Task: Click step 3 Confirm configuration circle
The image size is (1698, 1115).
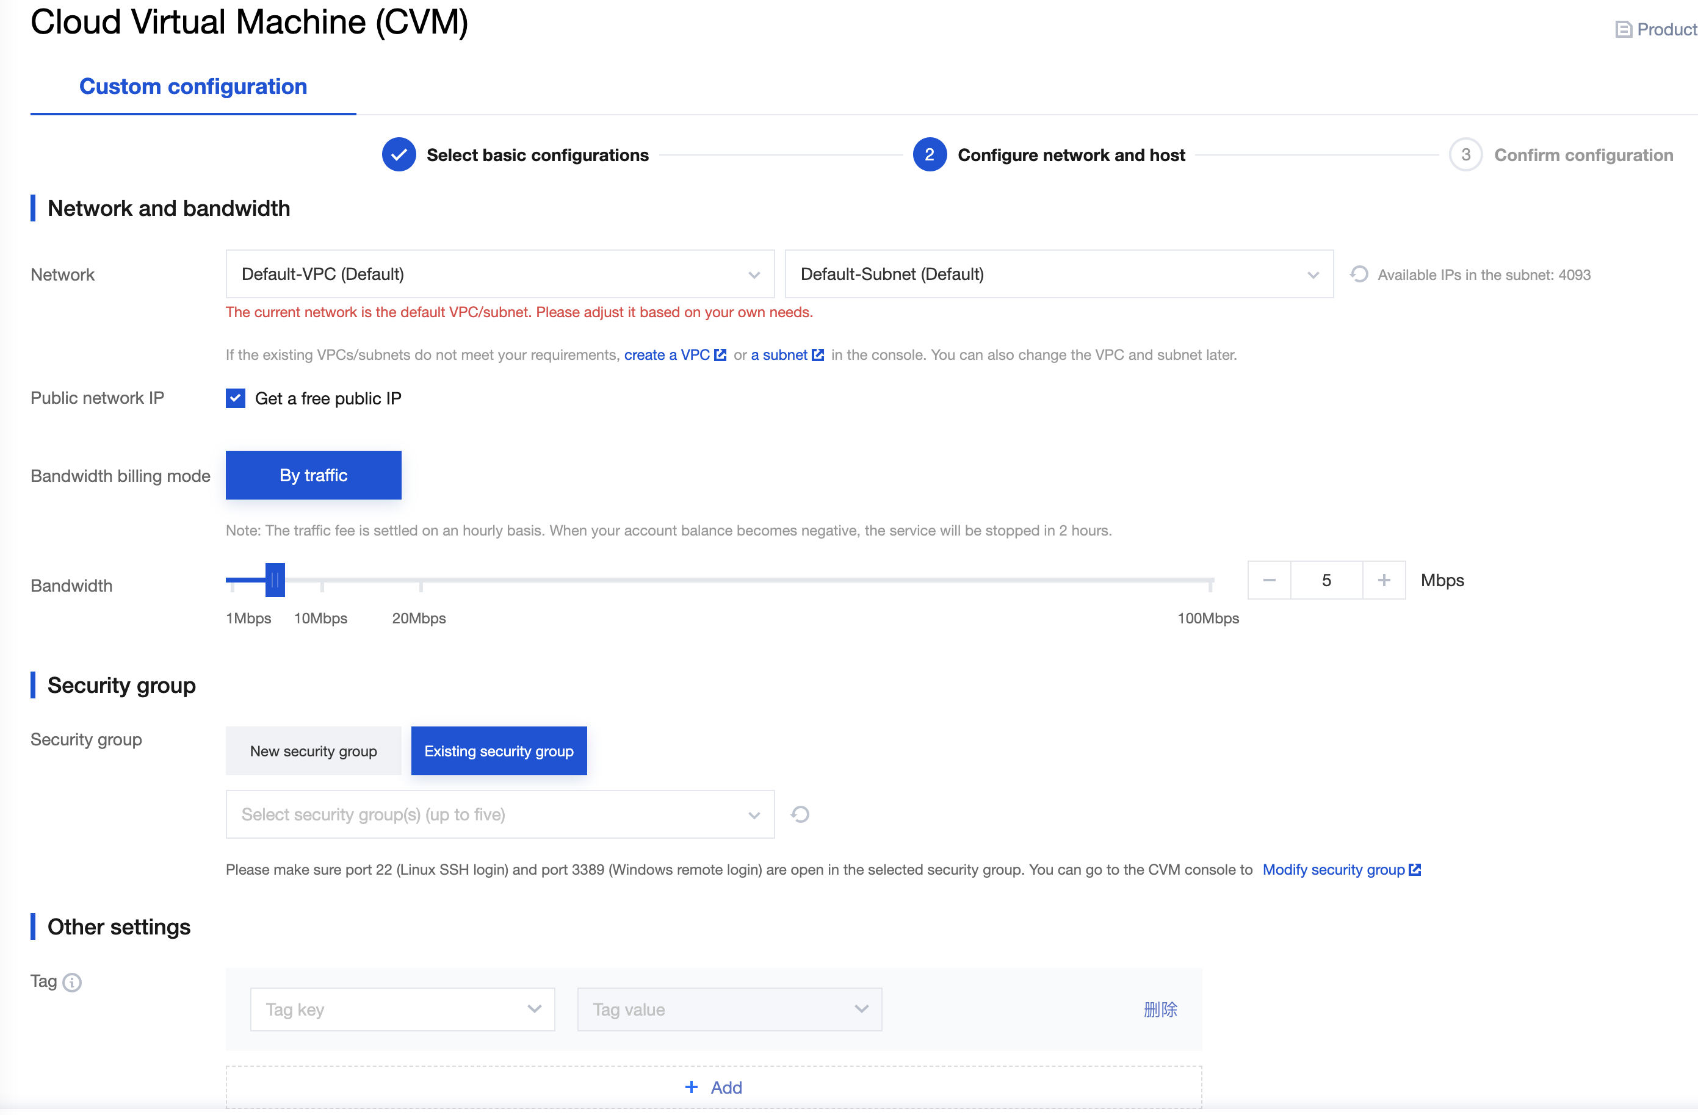Action: (x=1465, y=155)
